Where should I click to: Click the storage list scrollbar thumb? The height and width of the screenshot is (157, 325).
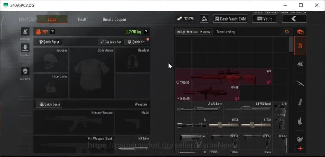click(x=291, y=44)
